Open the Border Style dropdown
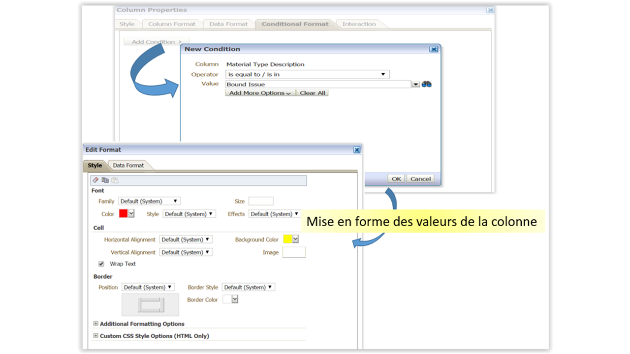The width and height of the screenshot is (630, 354). [249, 287]
